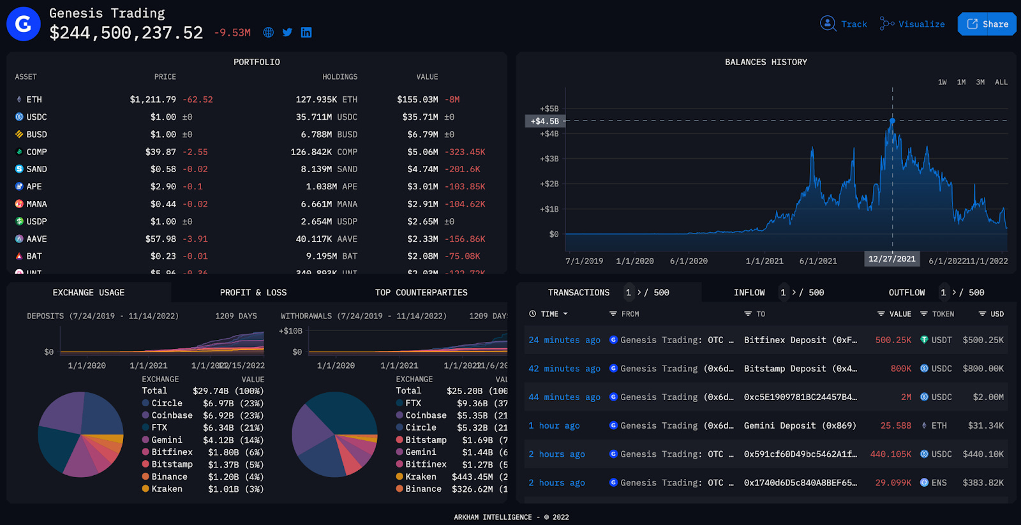
Task: Click the withdrawals pie chart
Action: (334, 434)
